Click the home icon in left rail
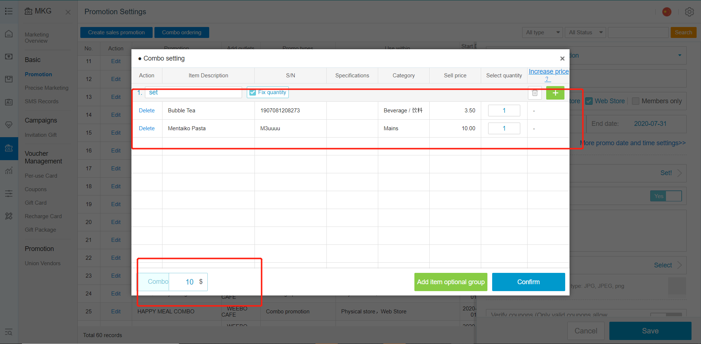Screen dimensions: 701x344 point(9,34)
